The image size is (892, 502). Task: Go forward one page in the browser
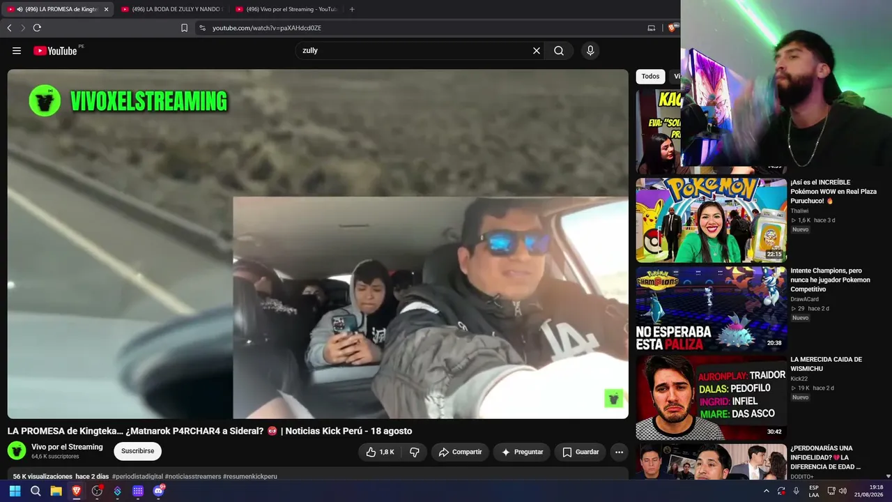(23, 28)
